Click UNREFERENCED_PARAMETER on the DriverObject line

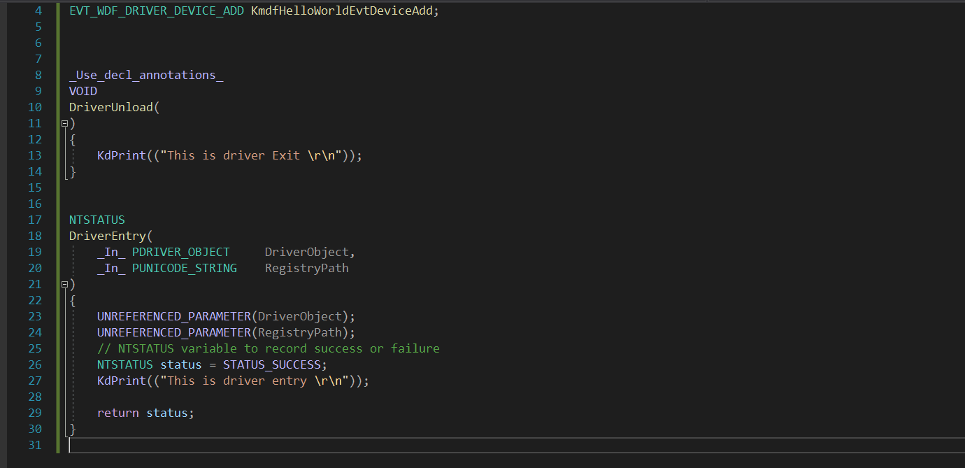pos(173,317)
